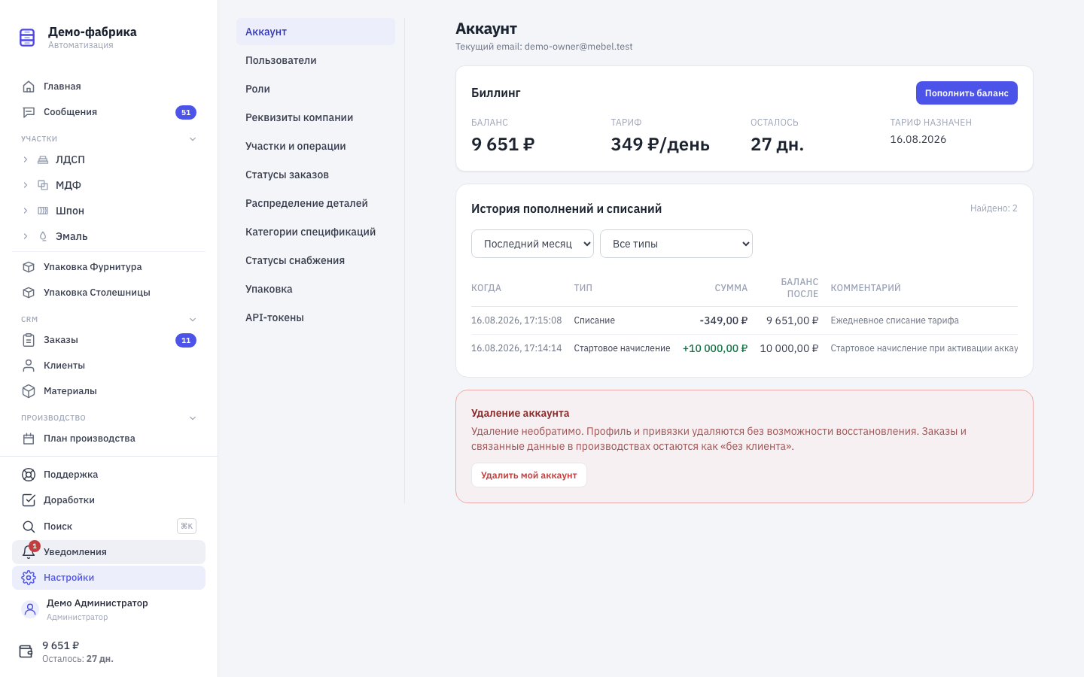Open Категории спецификаций settings tab
The height and width of the screenshot is (677, 1084).
click(315, 232)
